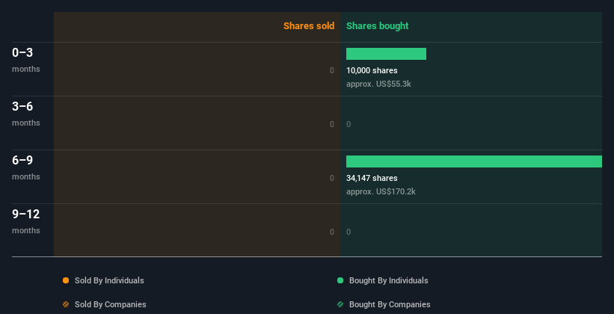Click the '0–3' months row label
Image resolution: width=614 pixels, height=314 pixels.
click(22, 52)
